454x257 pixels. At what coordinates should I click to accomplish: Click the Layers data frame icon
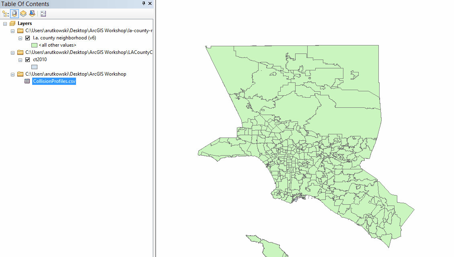tap(12, 23)
